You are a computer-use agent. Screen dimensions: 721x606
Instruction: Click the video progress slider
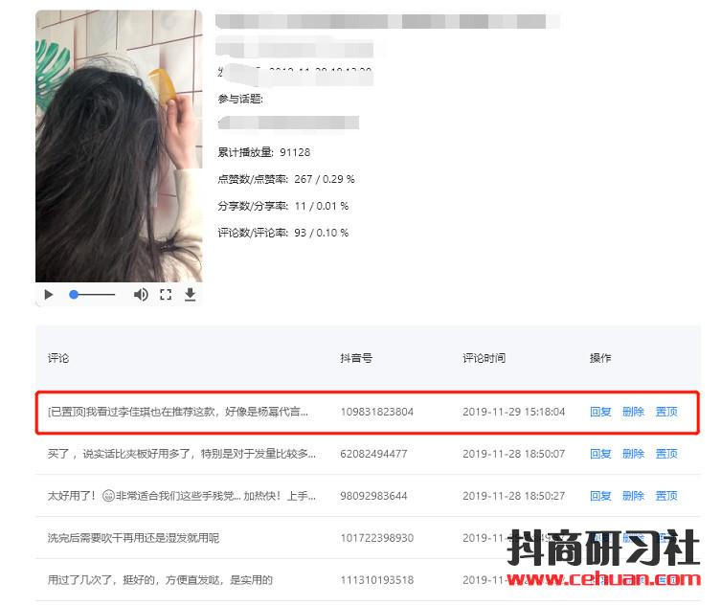(x=93, y=295)
